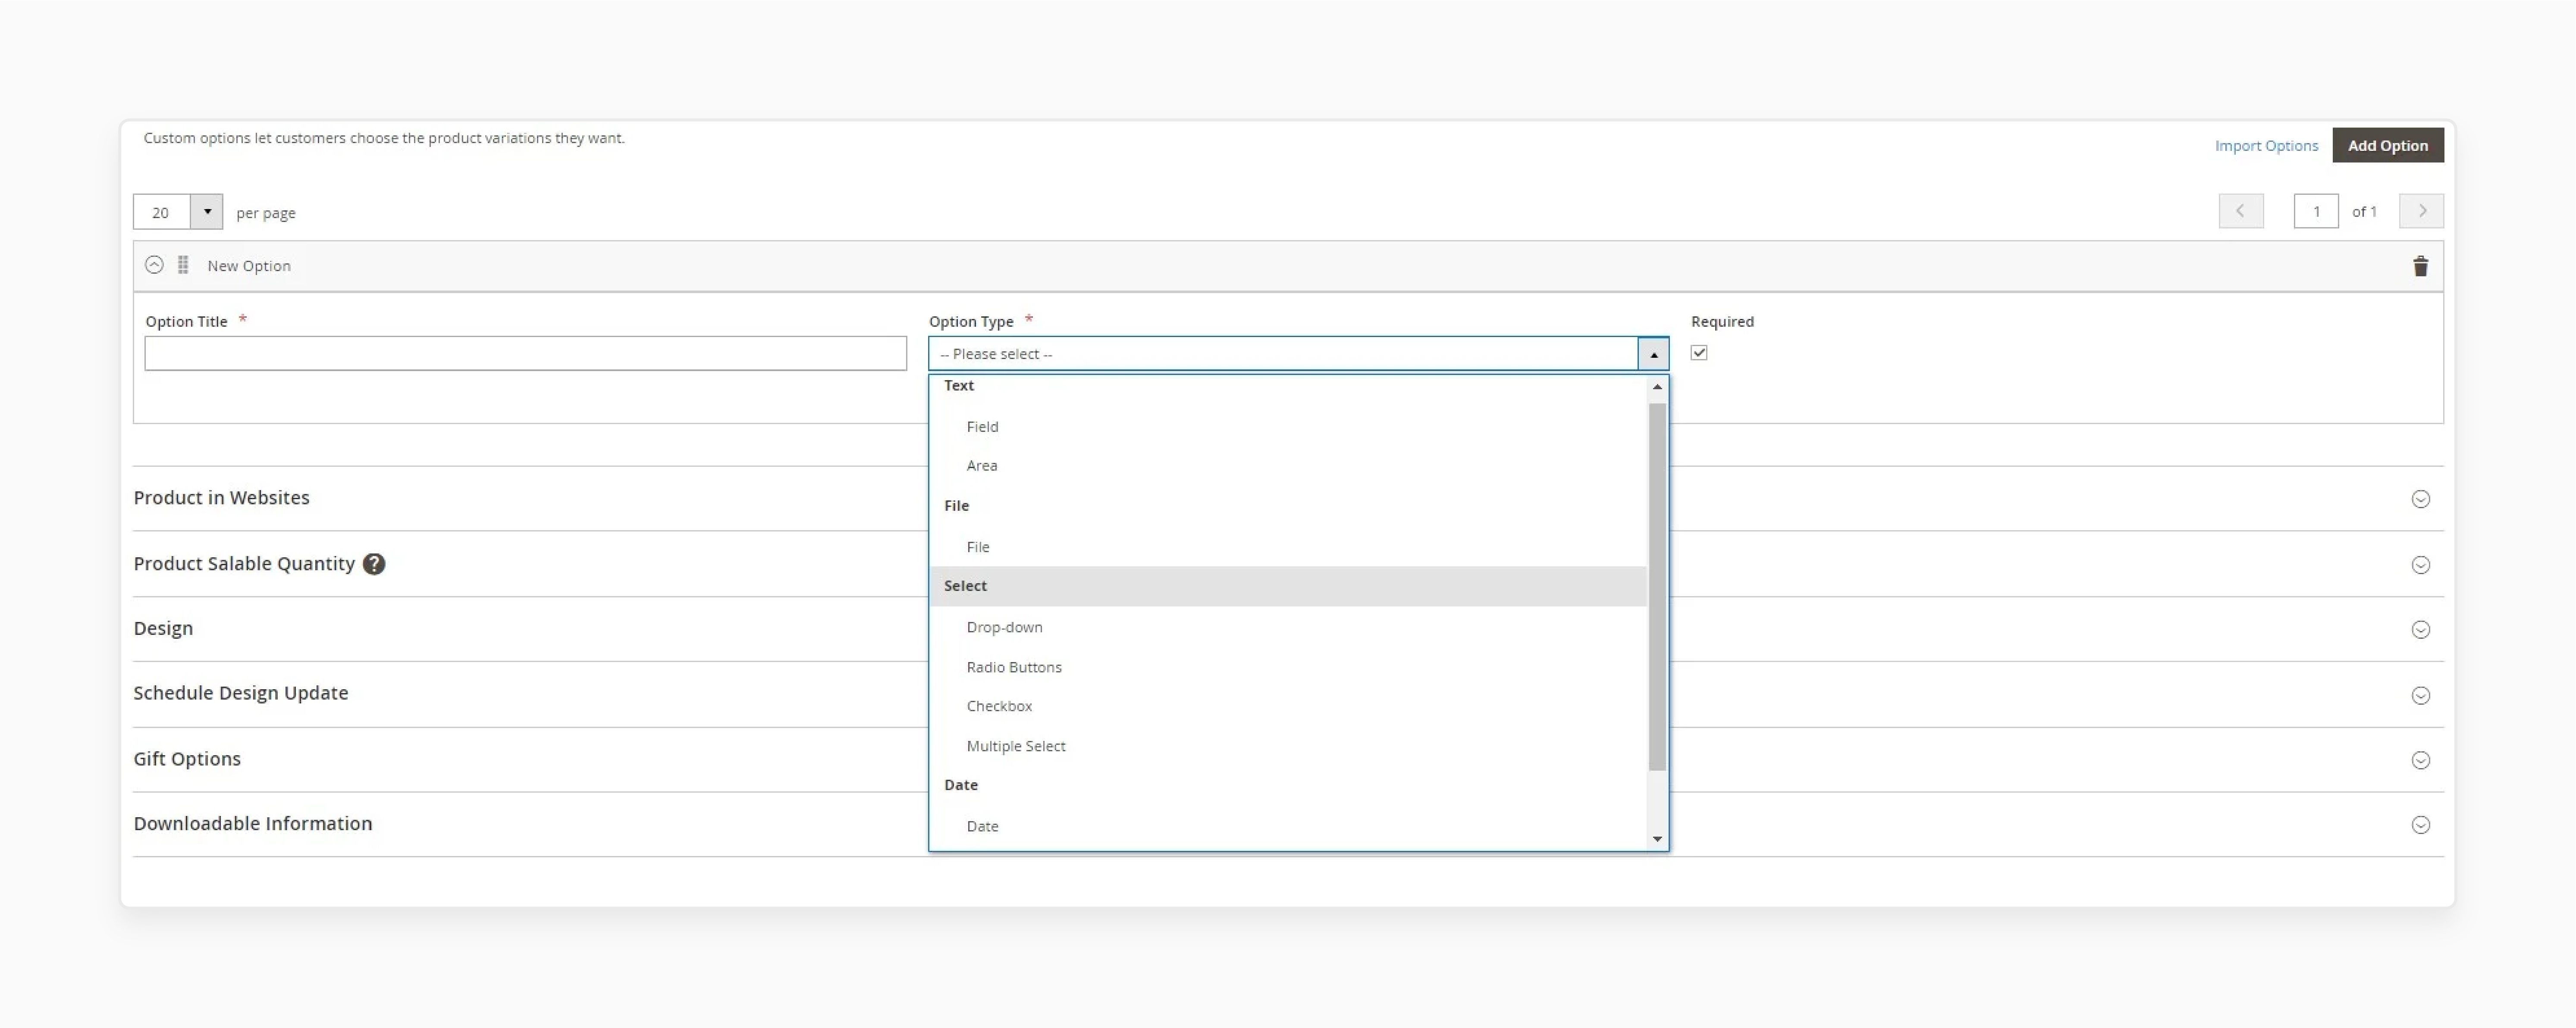Expand Schedule Design Update section
The height and width of the screenshot is (1028, 2576).
(x=2420, y=695)
